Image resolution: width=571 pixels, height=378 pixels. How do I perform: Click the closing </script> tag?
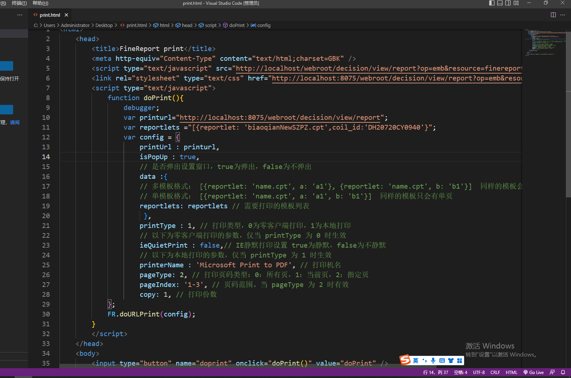click(109, 334)
